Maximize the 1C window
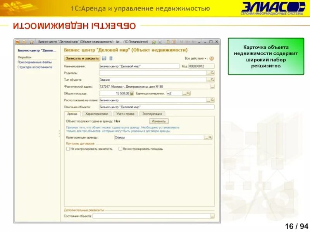 (x=211, y=42)
